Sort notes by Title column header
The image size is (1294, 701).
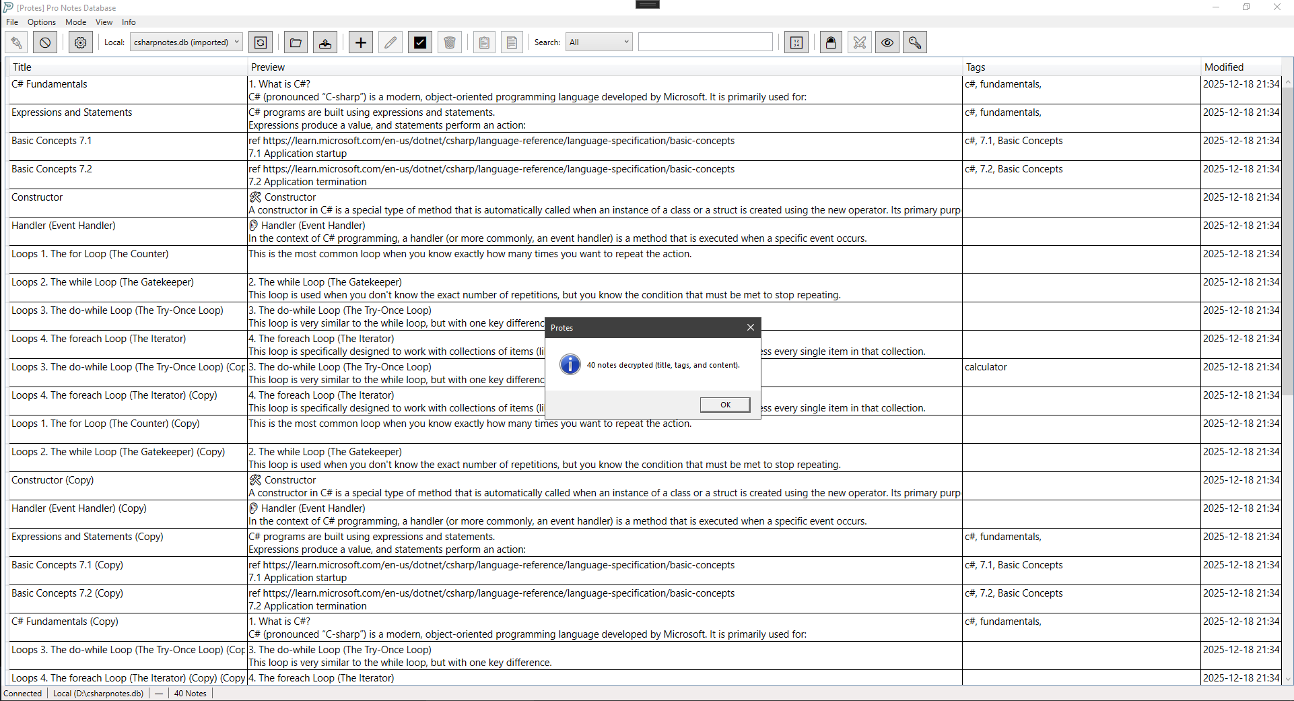tap(127, 67)
